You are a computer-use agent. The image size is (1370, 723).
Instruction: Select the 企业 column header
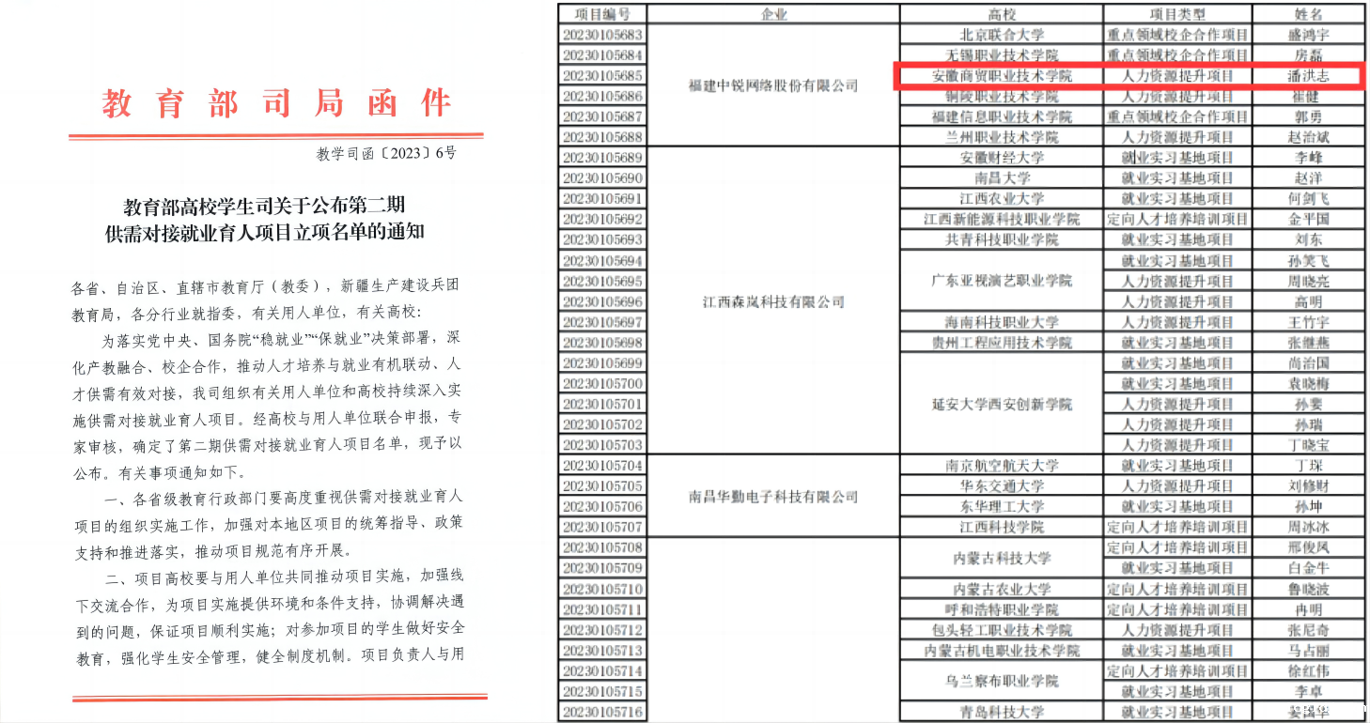(773, 14)
